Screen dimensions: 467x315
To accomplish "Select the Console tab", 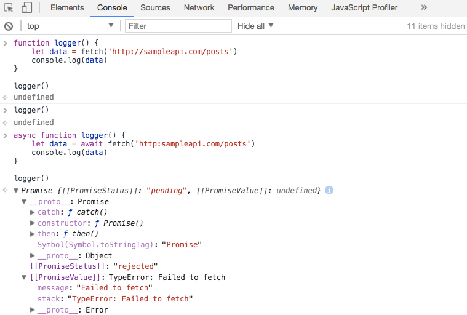I will pyautogui.click(x=112, y=8).
